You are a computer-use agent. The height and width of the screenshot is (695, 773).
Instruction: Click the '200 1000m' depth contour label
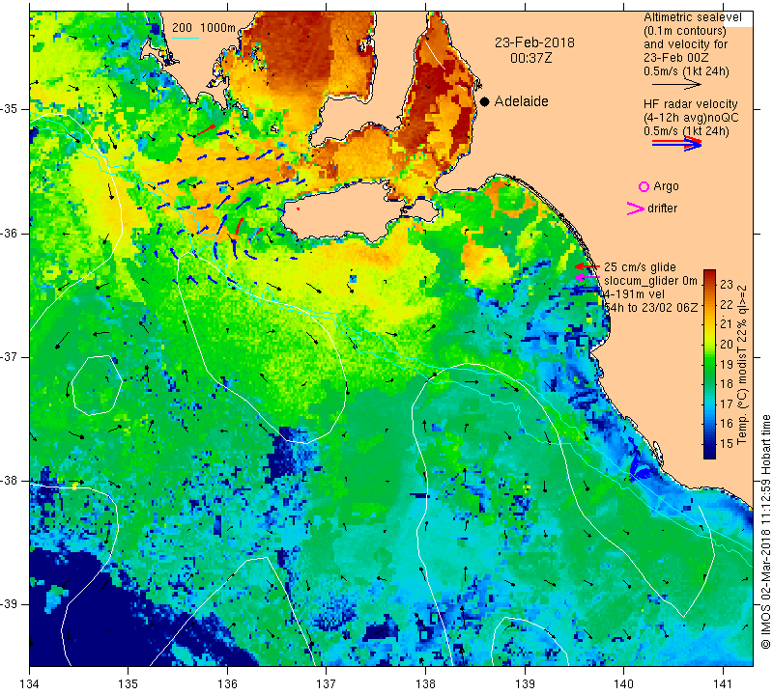204,28
